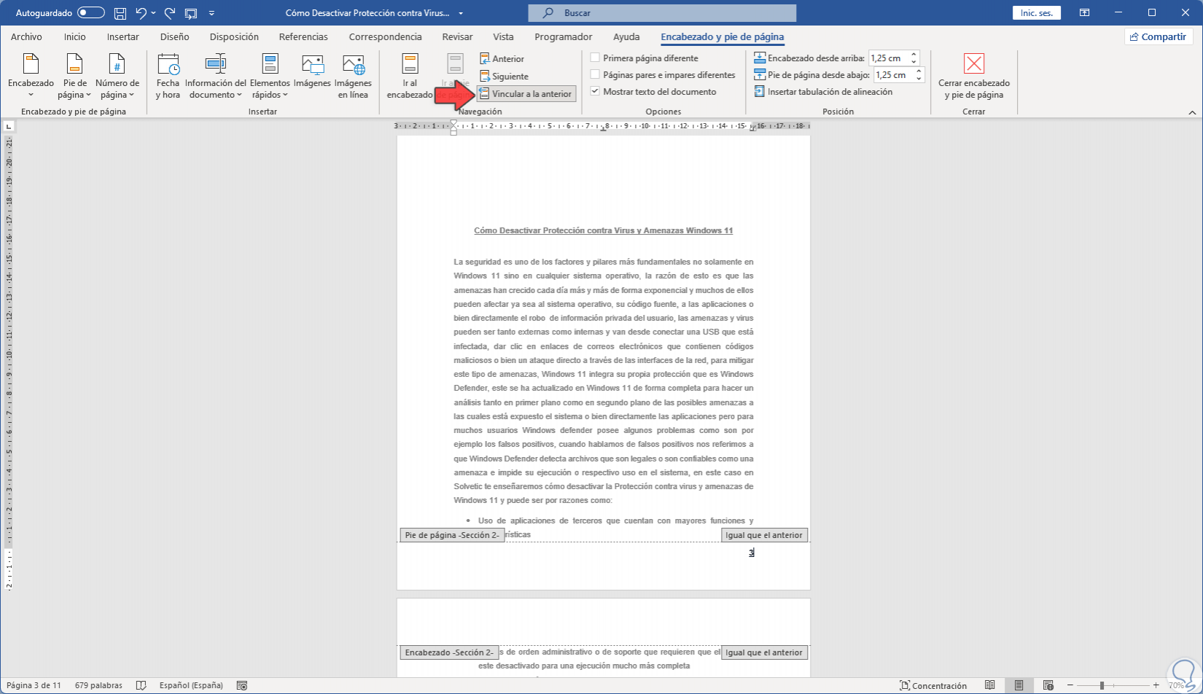This screenshot has width=1203, height=694.
Task: Insert Fecha y hora
Action: tap(168, 76)
